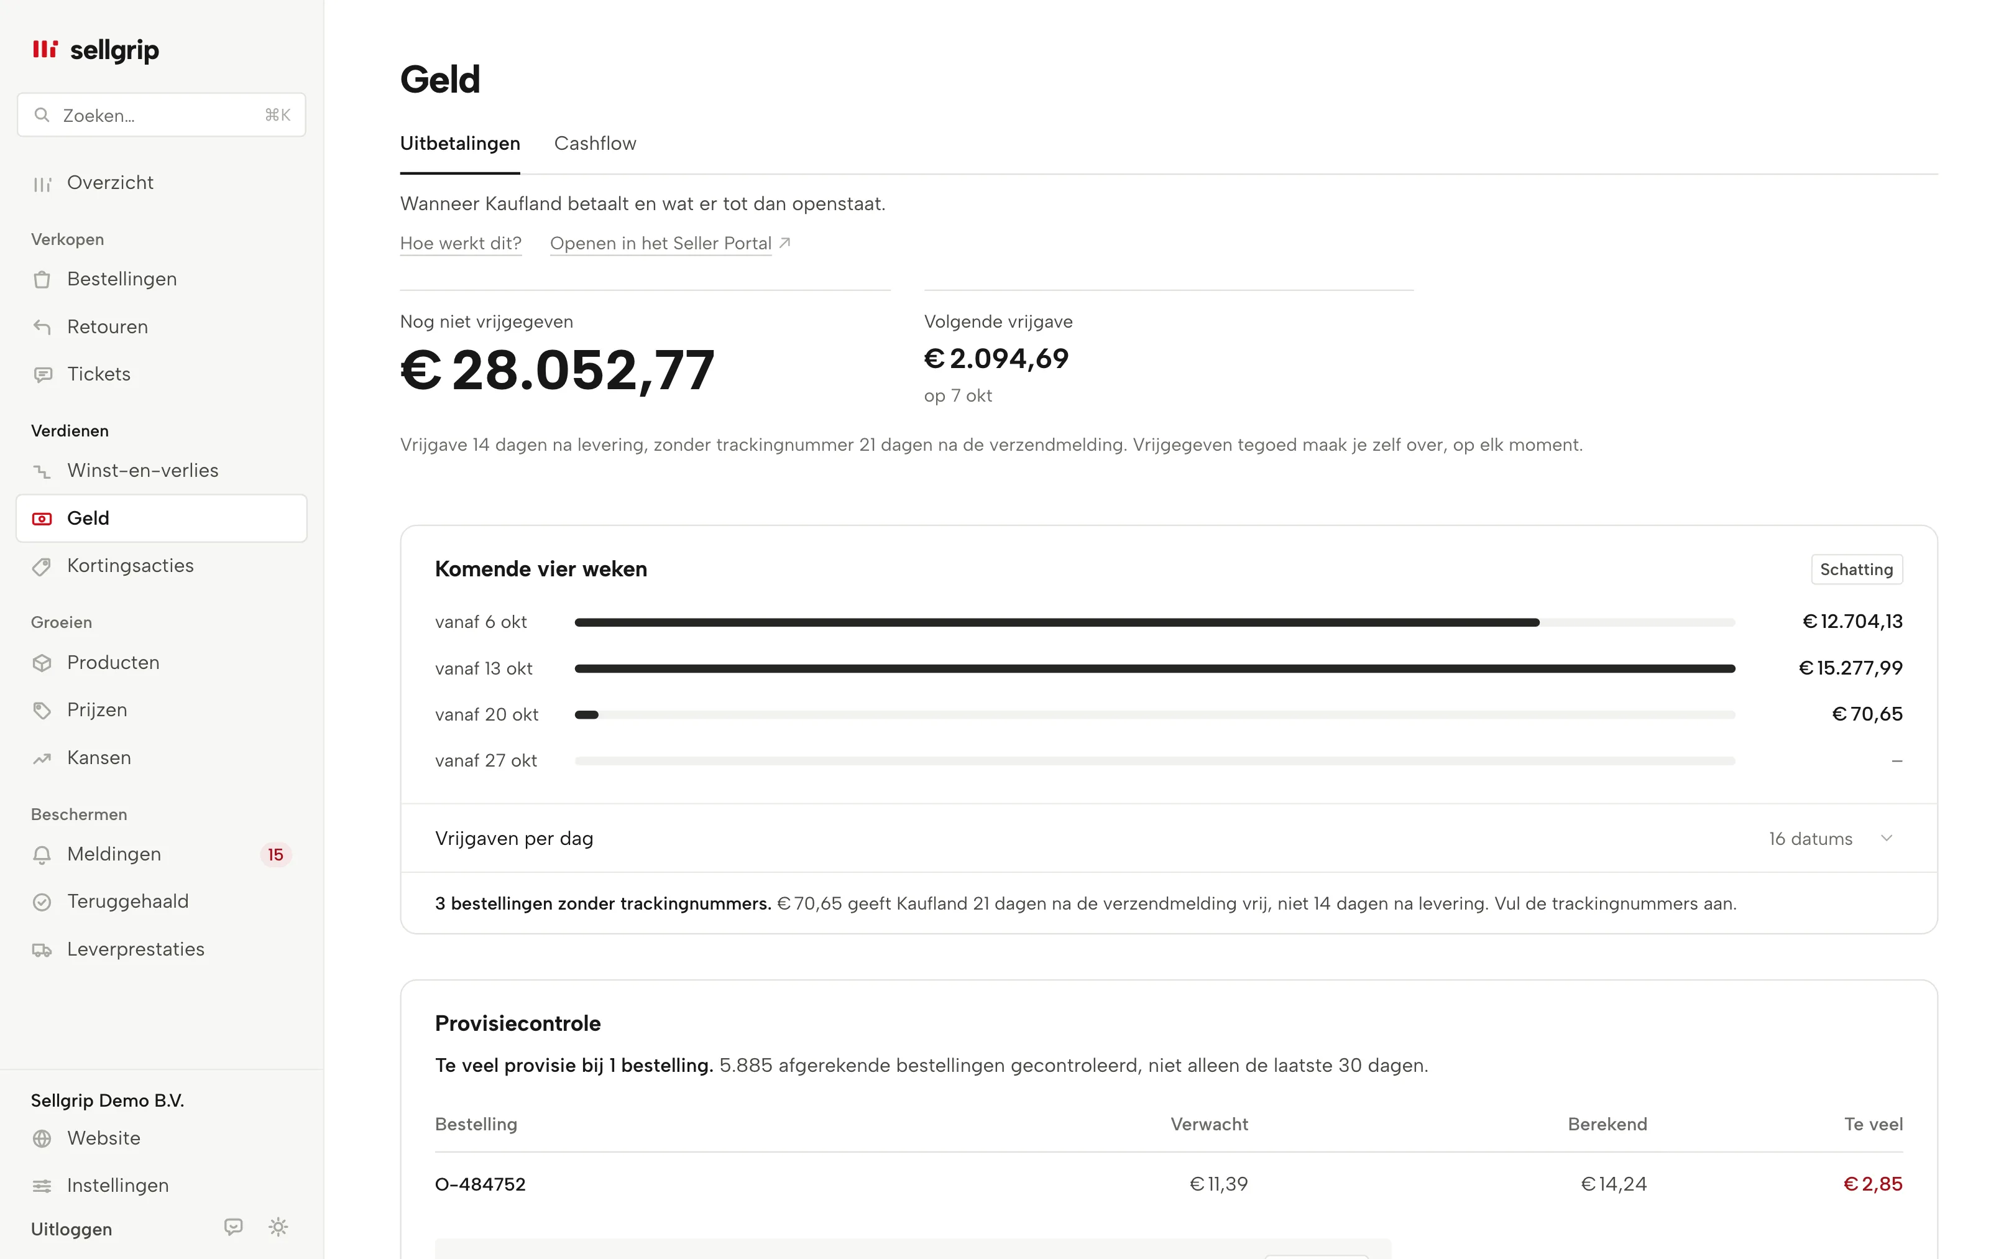Click the Prijzen price tag icon
This screenshot has width=2014, height=1259.
(42, 710)
